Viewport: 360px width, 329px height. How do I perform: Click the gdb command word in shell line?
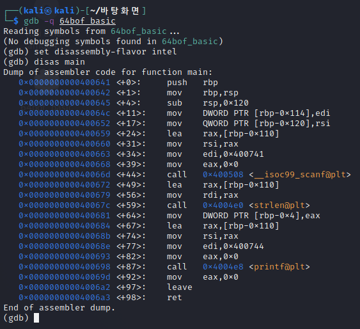coord(31,21)
